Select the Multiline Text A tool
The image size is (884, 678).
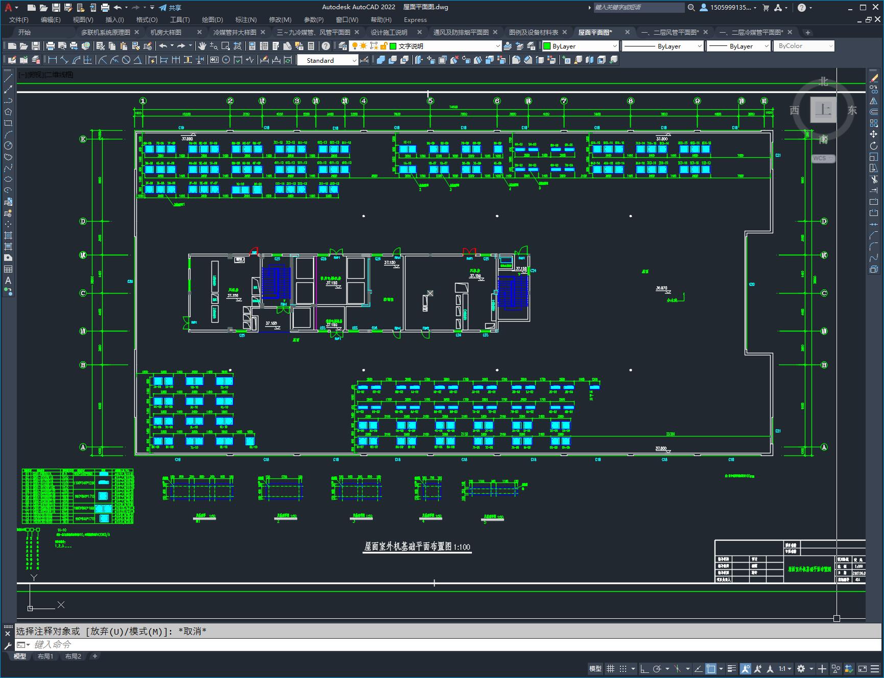(8, 280)
